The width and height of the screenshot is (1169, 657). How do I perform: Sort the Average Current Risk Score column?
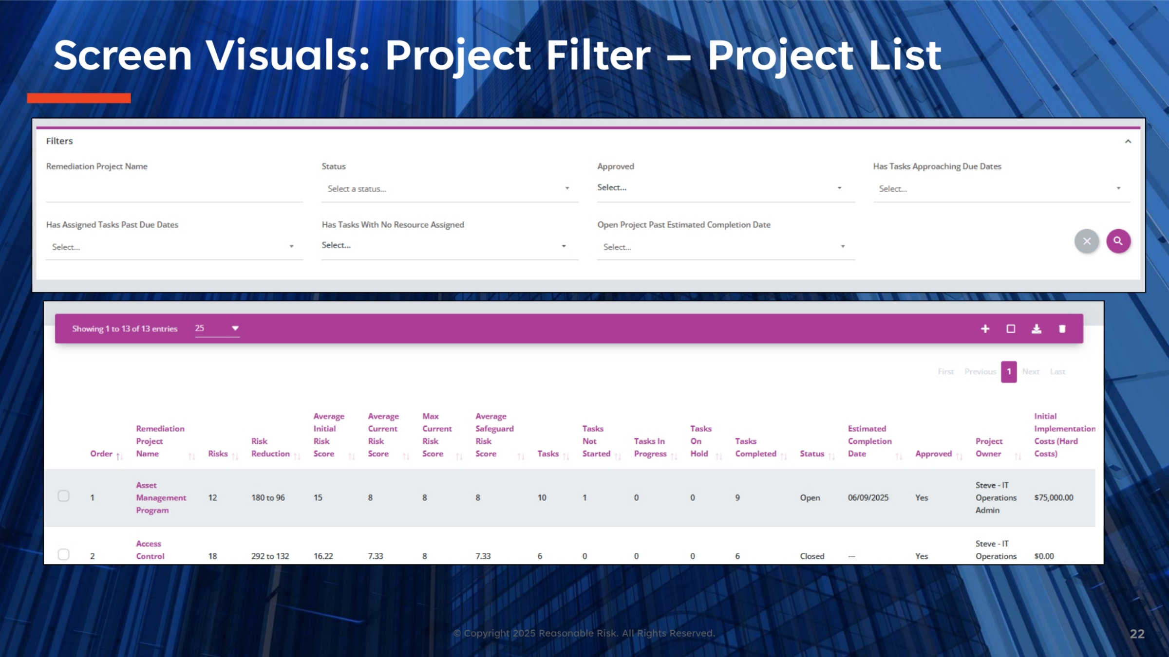pyautogui.click(x=406, y=456)
